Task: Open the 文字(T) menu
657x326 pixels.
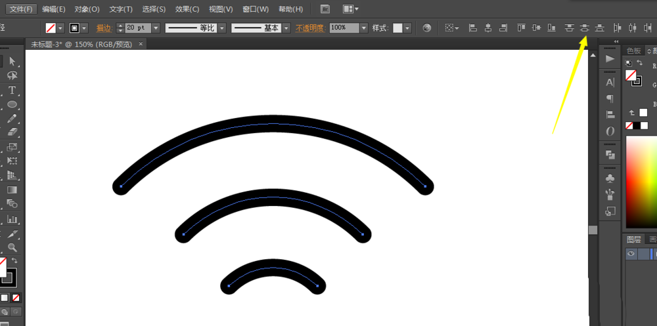Action: pyautogui.click(x=121, y=9)
